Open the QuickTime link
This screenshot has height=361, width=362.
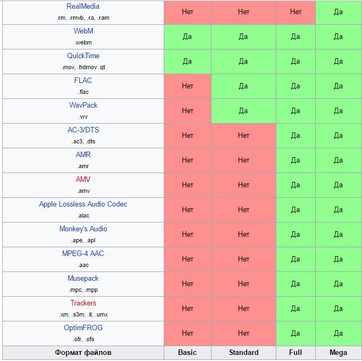(x=83, y=56)
